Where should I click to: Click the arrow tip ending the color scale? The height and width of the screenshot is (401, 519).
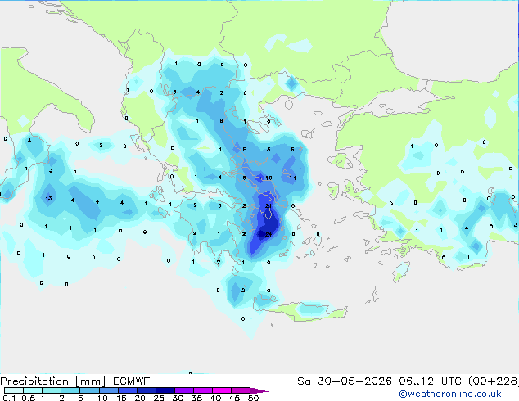coord(259,390)
